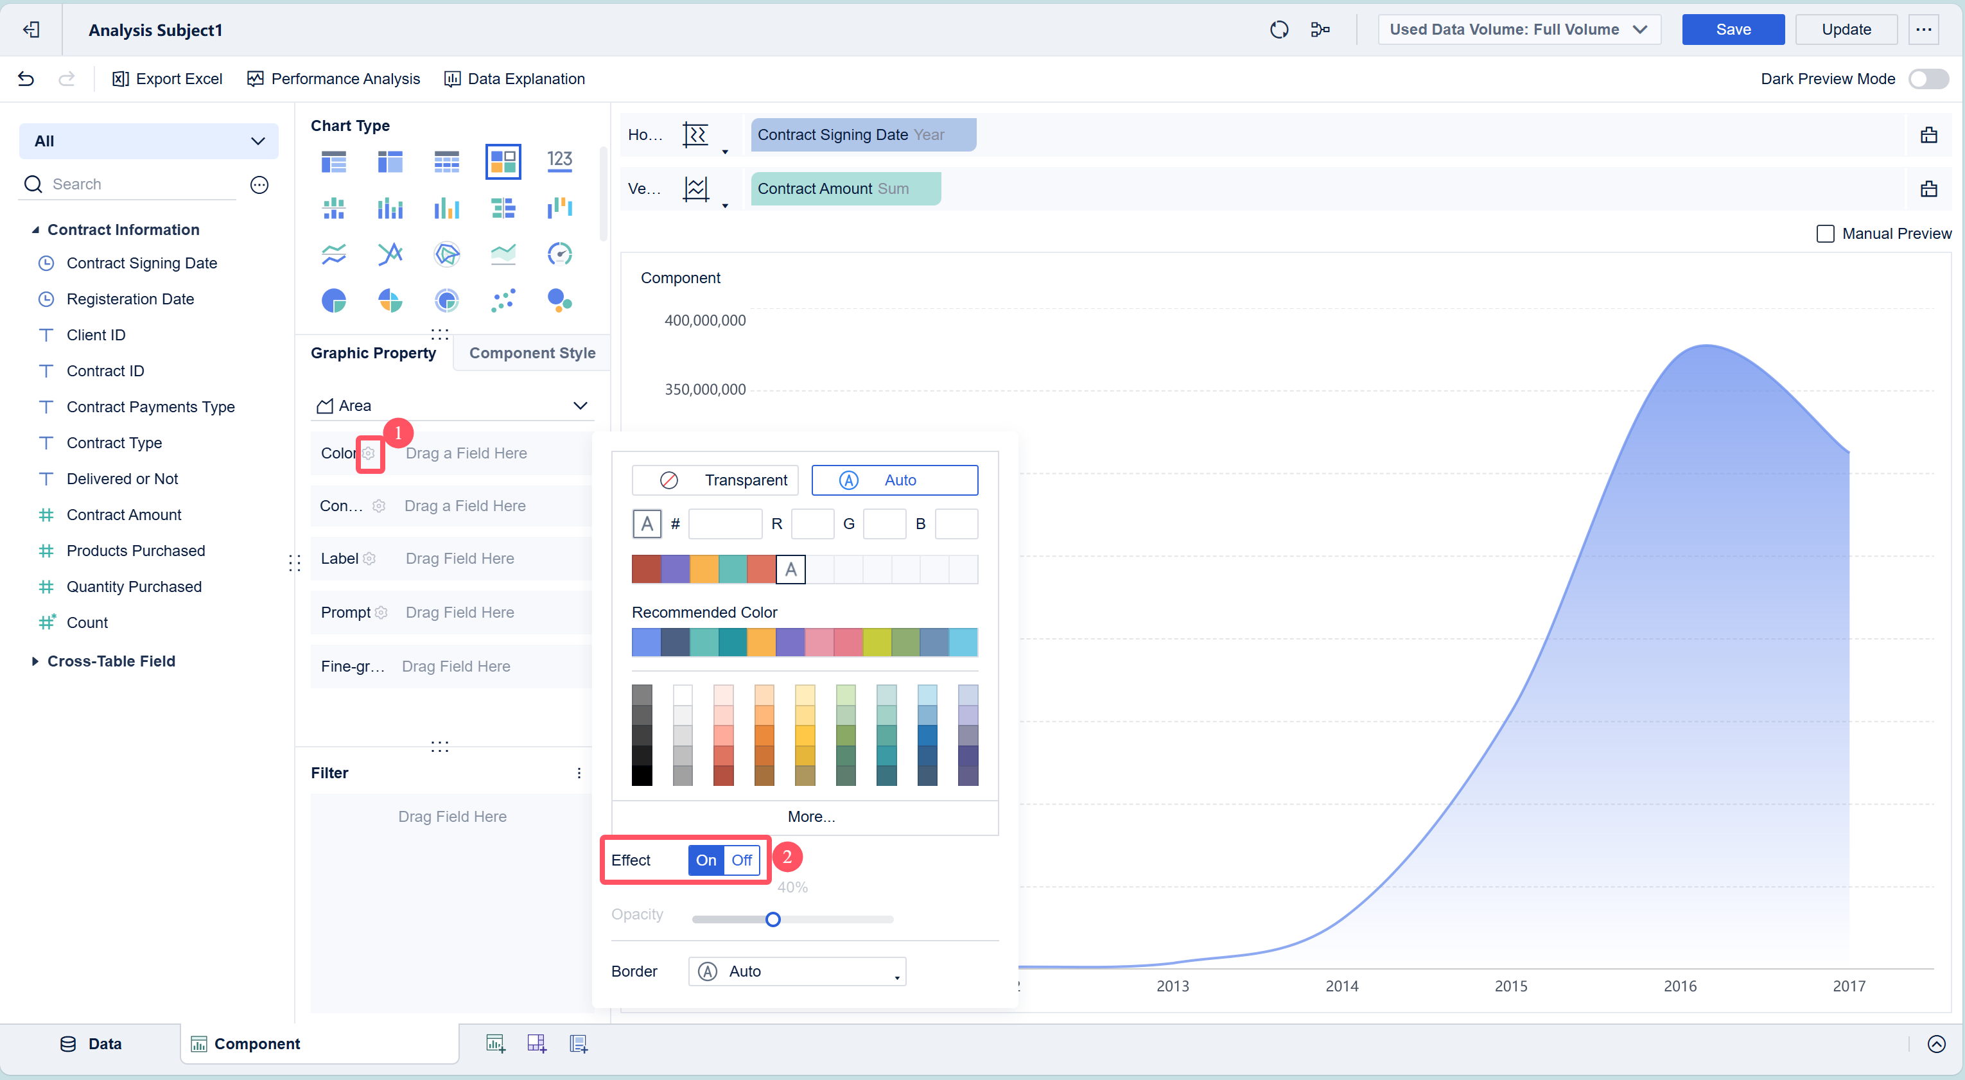Choose the KPI indicator card chart icon
The image size is (1965, 1080).
point(559,161)
